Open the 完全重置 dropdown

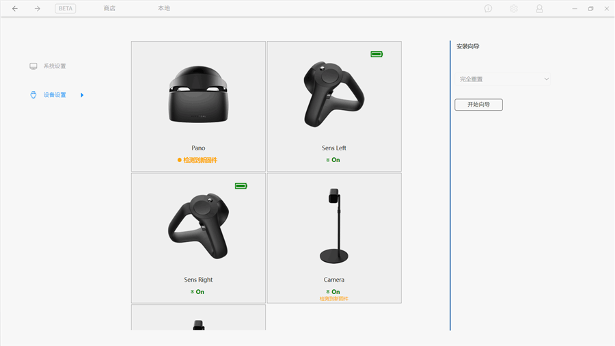click(504, 79)
